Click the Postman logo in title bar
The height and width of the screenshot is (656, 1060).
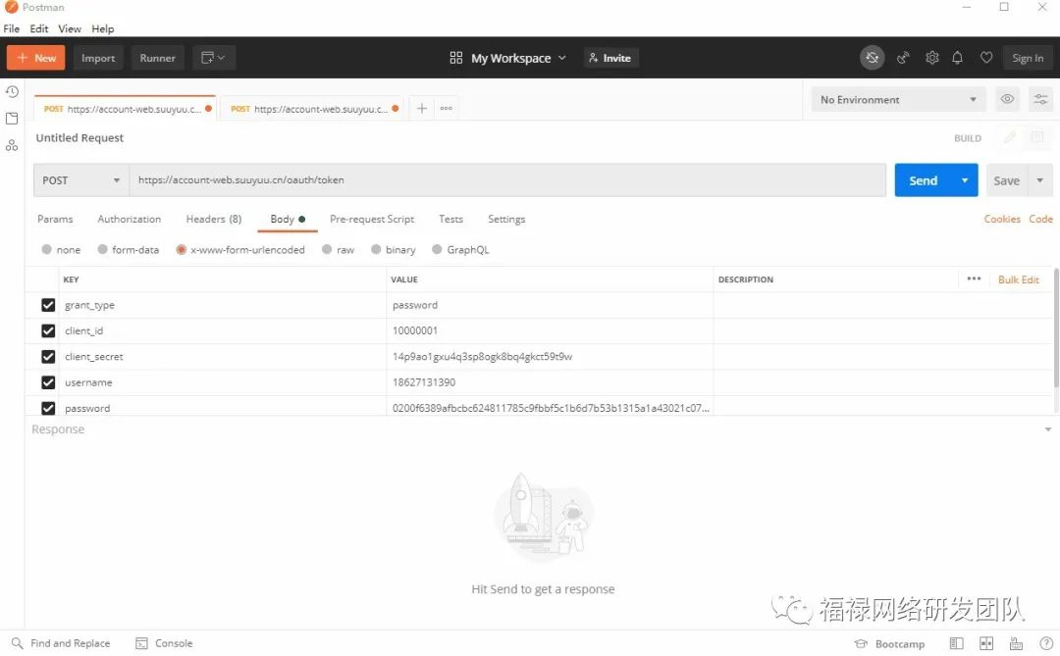pyautogui.click(x=12, y=8)
